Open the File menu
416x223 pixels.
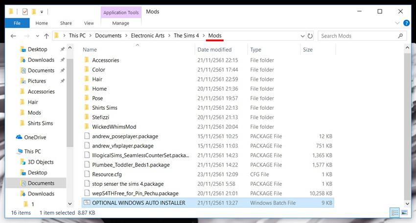tap(17, 23)
